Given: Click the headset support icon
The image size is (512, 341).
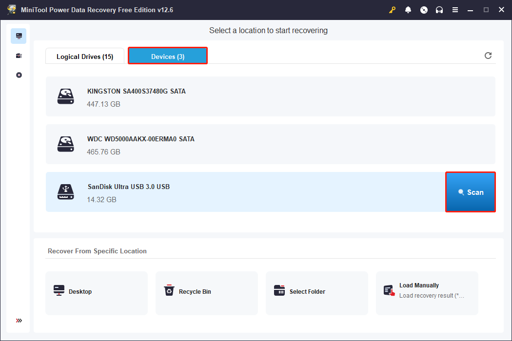Looking at the screenshot, I should [x=439, y=9].
